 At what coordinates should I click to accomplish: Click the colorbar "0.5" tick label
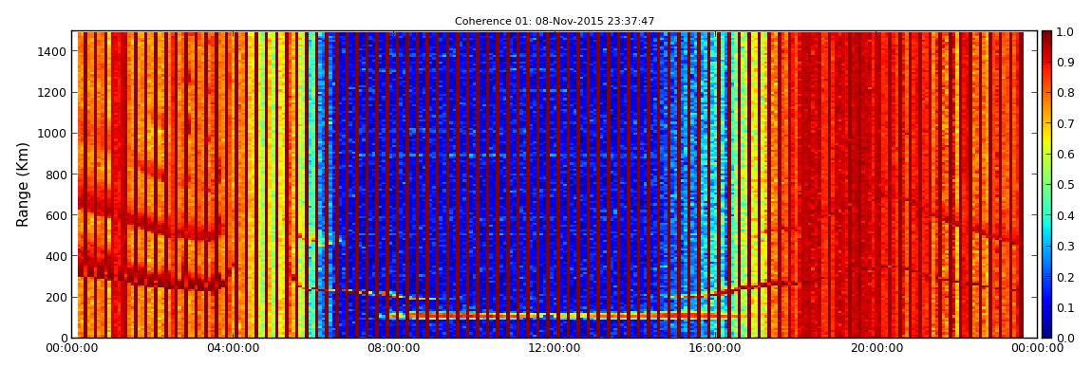point(1065,185)
